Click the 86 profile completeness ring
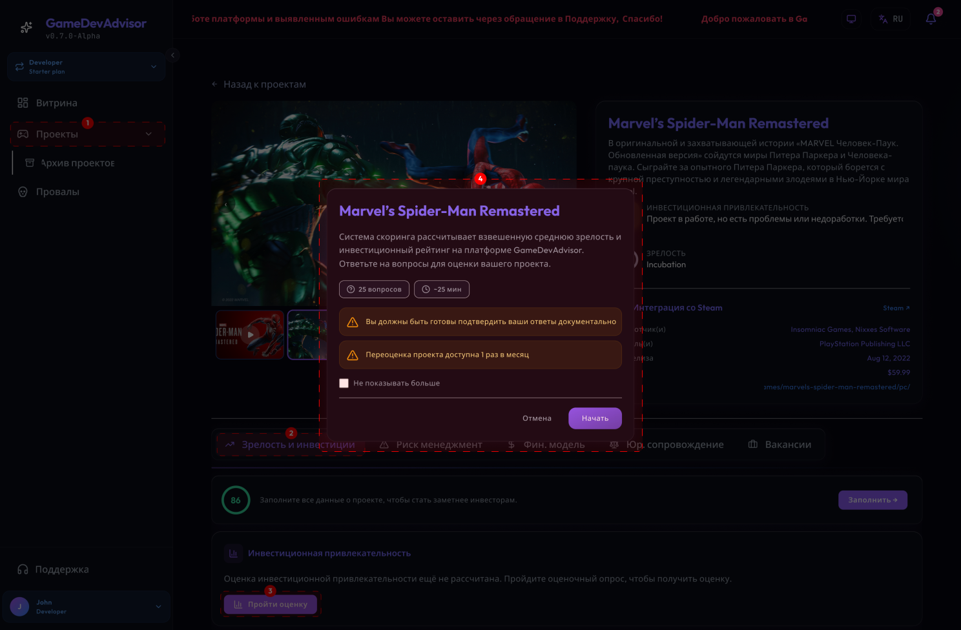The image size is (961, 630). (236, 500)
